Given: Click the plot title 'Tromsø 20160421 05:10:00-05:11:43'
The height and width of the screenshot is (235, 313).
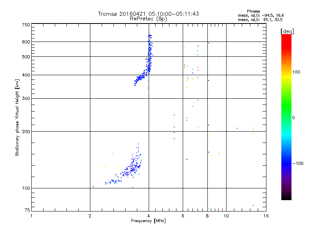Looking at the screenshot, I should coord(148,14).
